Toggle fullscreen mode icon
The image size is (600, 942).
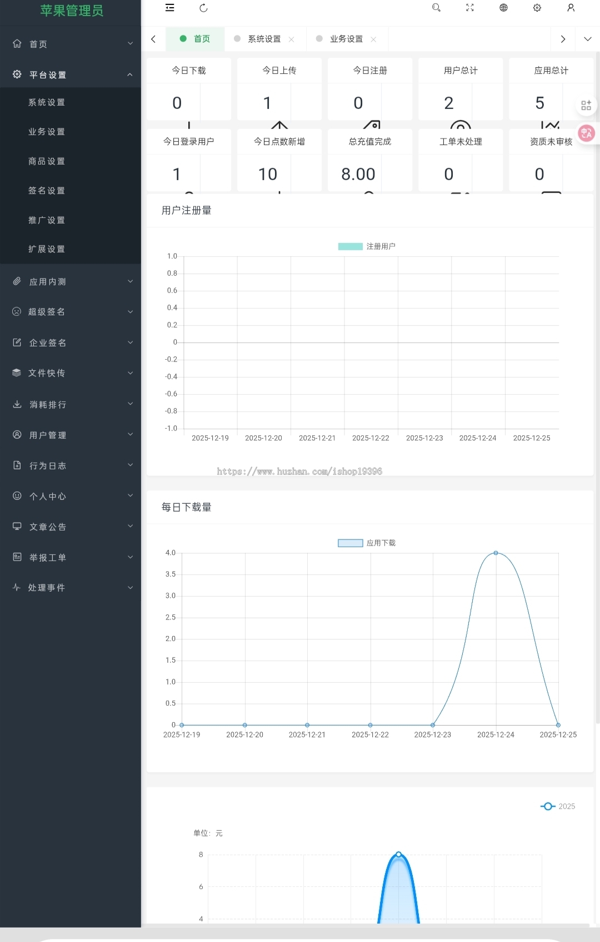click(470, 8)
